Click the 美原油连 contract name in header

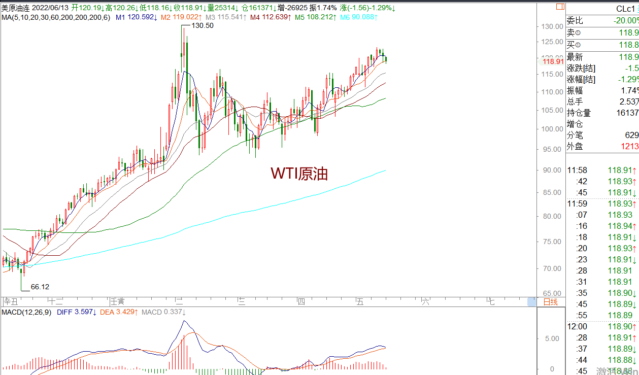click(16, 8)
